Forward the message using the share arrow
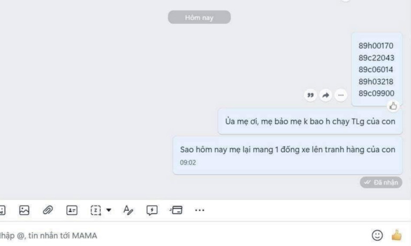Viewport: 411px width, 246px height. point(325,95)
